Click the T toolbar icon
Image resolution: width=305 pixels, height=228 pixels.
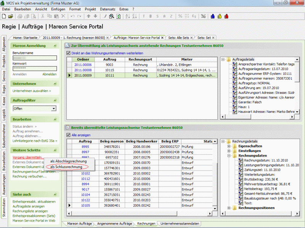pyautogui.click(x=144, y=16)
